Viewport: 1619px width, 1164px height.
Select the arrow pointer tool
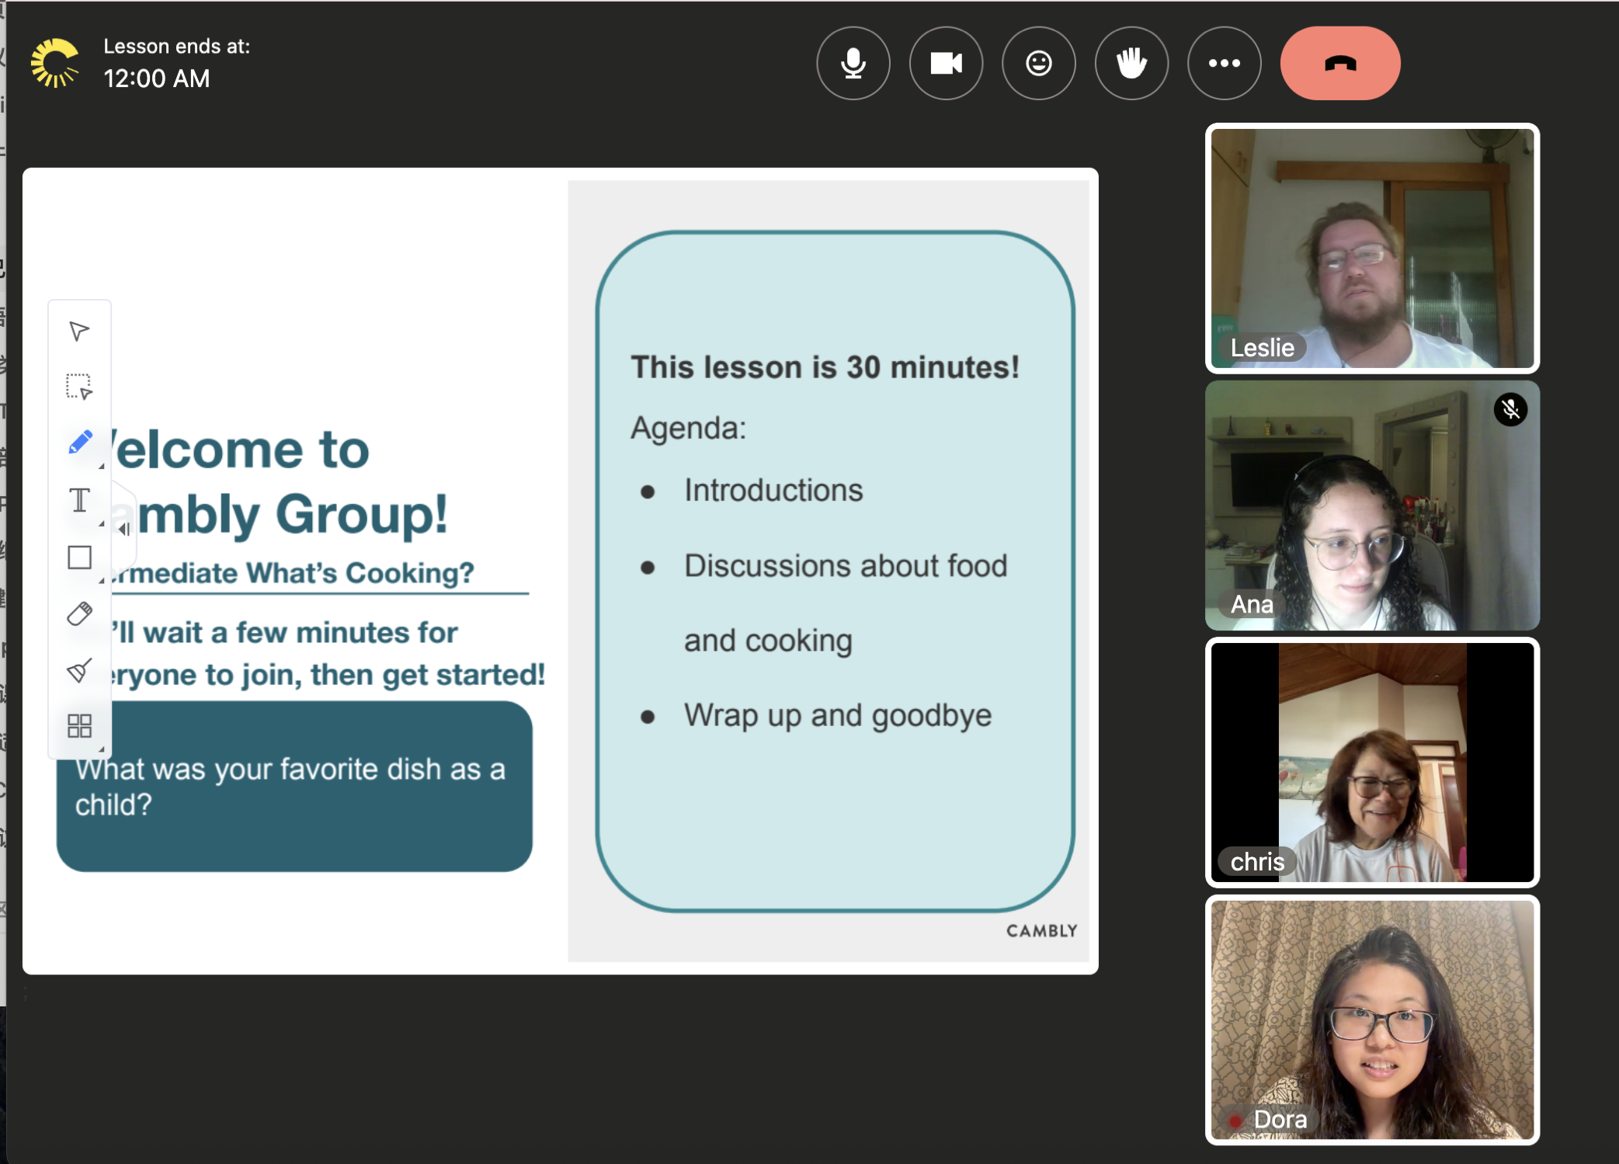click(79, 332)
